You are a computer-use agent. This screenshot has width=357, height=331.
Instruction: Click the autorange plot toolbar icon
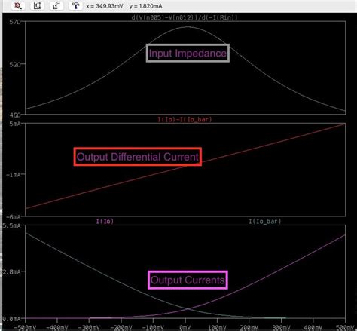[56, 6]
